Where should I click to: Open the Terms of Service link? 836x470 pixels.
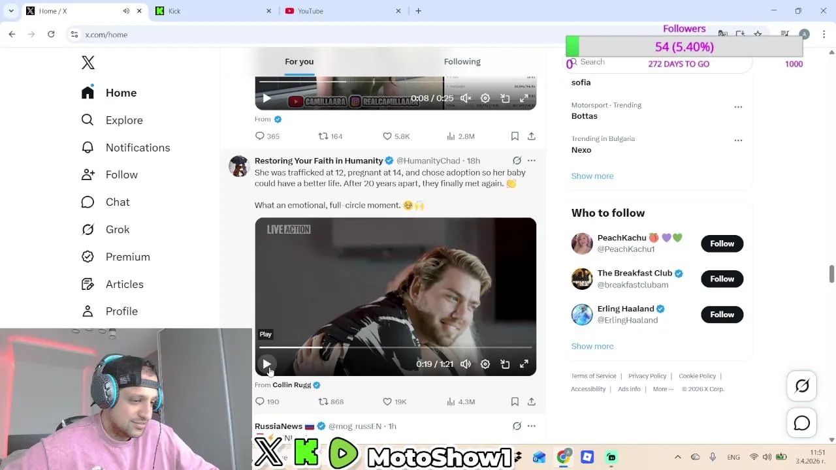coord(594,376)
